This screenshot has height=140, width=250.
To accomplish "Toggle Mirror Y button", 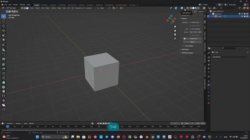I will 195,32.
